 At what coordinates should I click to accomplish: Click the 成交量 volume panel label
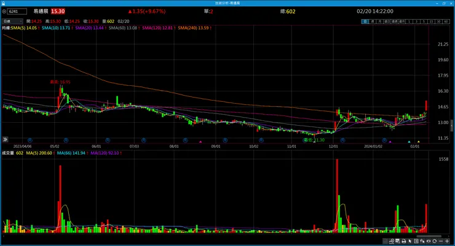(x=8, y=153)
